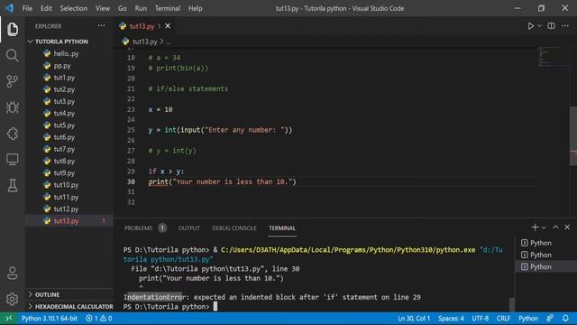The image size is (577, 325).
Task: Open the terminal launch profile dropdown
Action: click(544, 227)
